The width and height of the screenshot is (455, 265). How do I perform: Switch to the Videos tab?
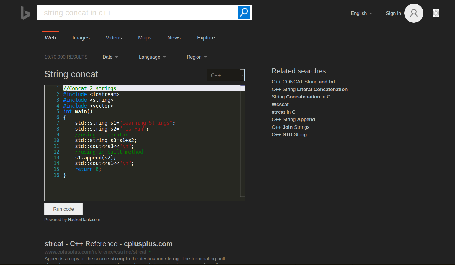coord(114,38)
